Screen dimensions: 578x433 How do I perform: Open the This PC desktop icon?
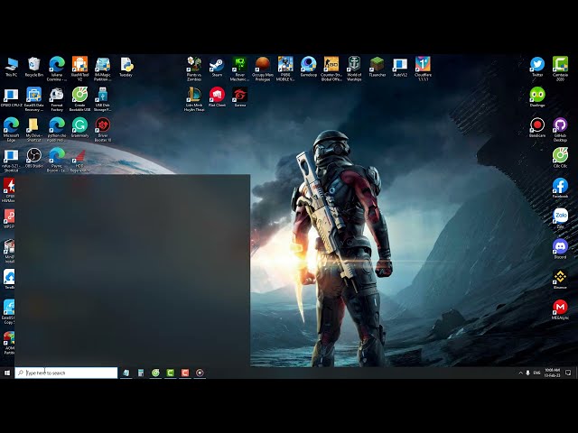click(x=11, y=68)
